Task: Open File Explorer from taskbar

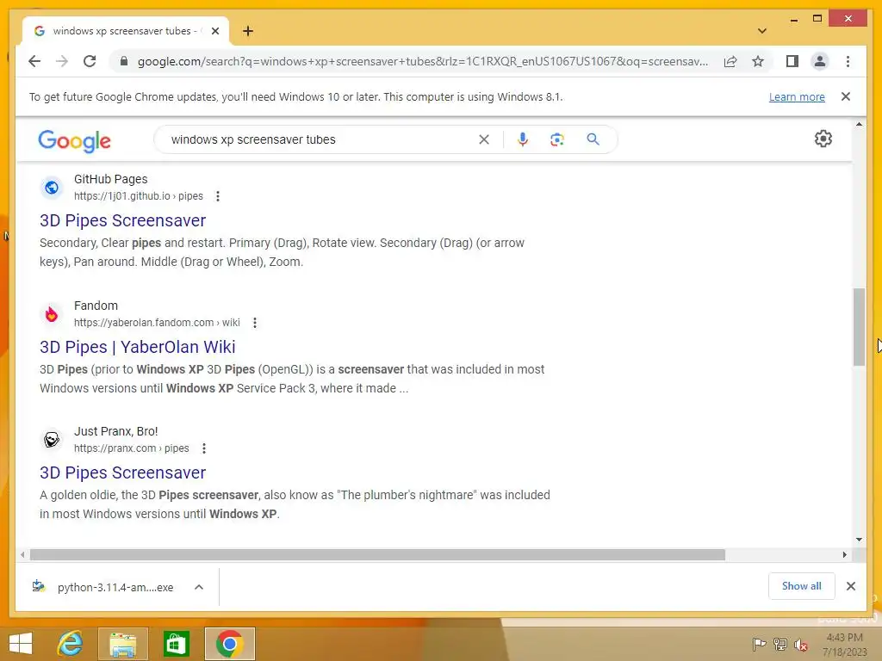Action: (122, 644)
